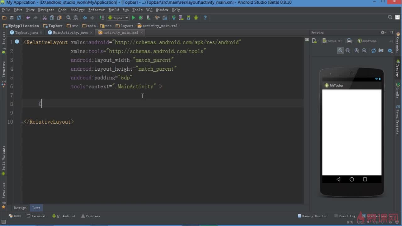Open the TODO tool window

point(15,216)
